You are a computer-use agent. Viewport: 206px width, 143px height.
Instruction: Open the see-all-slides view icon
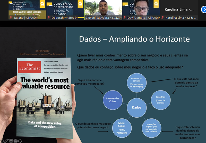click(x=11, y=141)
